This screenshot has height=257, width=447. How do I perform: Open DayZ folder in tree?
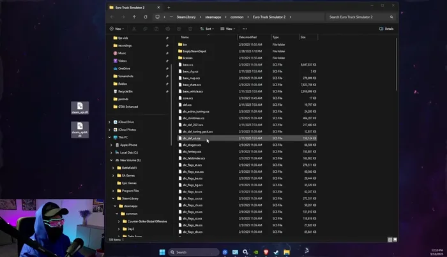128,229
